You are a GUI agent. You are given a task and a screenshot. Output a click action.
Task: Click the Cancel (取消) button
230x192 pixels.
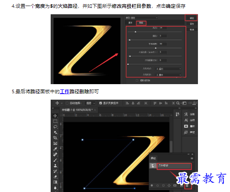point(192,30)
